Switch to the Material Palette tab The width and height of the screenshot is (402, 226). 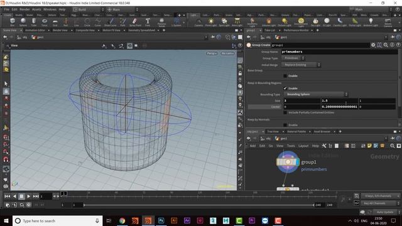coord(296,132)
